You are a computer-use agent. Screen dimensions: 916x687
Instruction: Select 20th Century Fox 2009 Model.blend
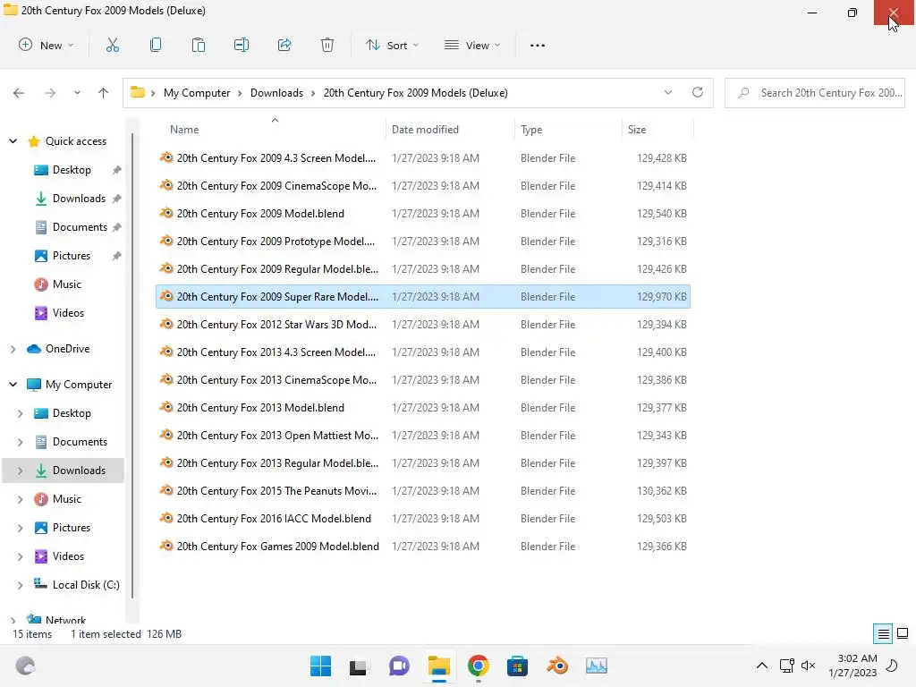(423, 214)
